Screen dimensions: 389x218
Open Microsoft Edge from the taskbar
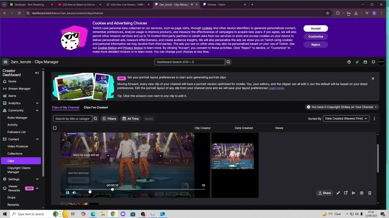(x=93, y=214)
